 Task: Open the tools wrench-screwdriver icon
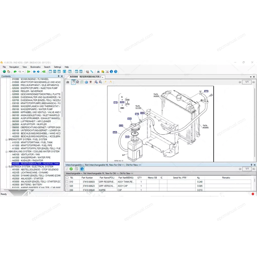click(x=107, y=71)
